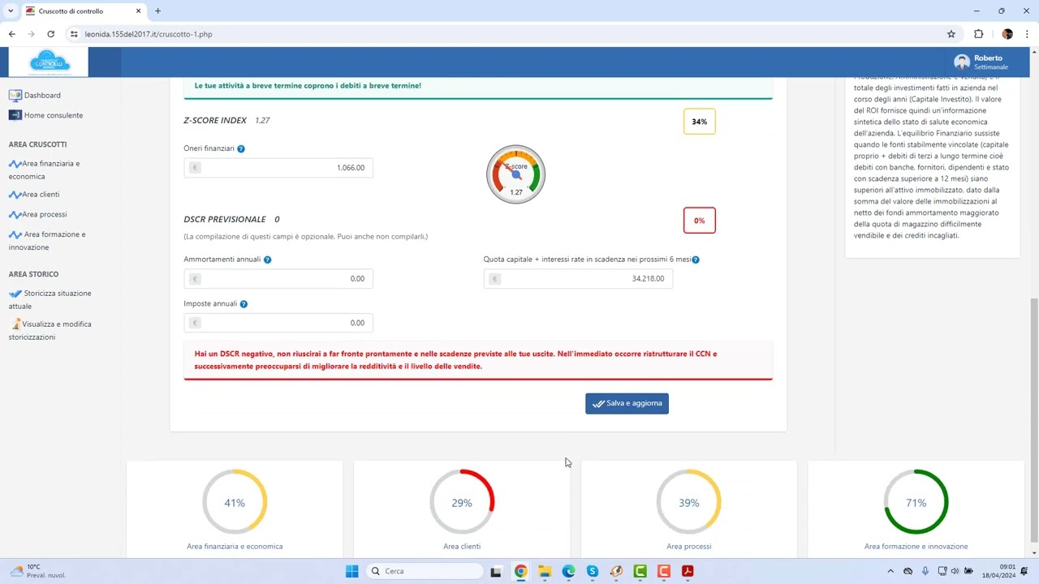Click the Z-score gauge indicator
Image resolution: width=1039 pixels, height=584 pixels.
click(515, 174)
